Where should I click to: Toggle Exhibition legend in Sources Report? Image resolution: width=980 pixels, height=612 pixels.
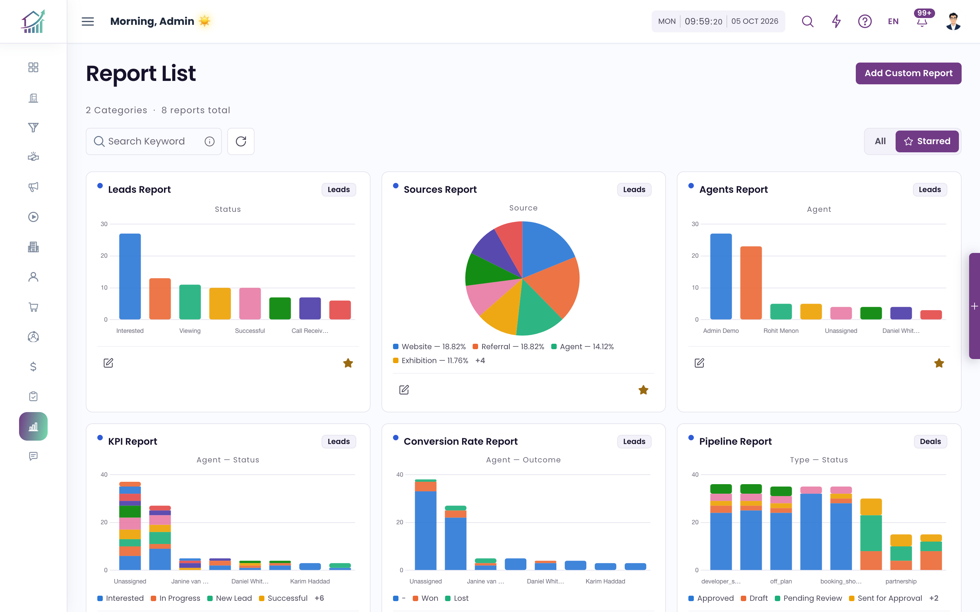pyautogui.click(x=430, y=360)
